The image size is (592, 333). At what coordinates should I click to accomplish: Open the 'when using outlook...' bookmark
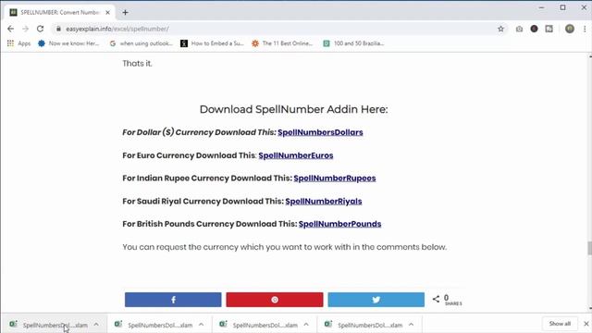click(141, 43)
